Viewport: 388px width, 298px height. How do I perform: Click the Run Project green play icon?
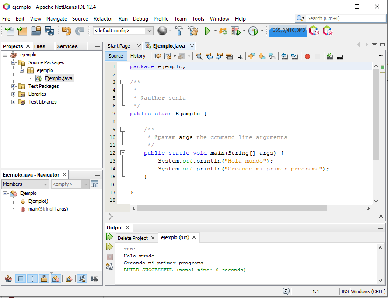pos(207,31)
